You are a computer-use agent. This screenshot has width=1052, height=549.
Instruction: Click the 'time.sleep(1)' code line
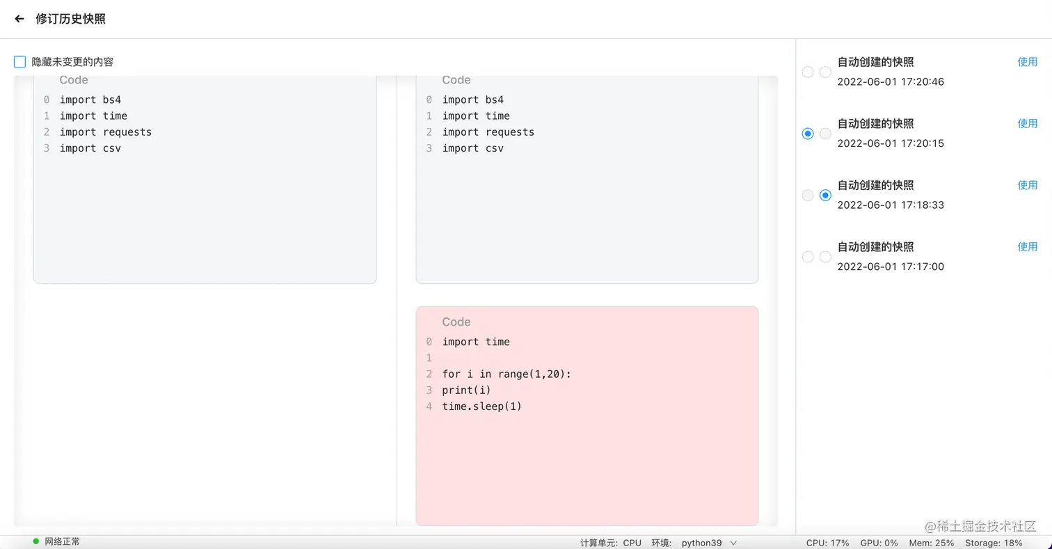[x=482, y=406]
